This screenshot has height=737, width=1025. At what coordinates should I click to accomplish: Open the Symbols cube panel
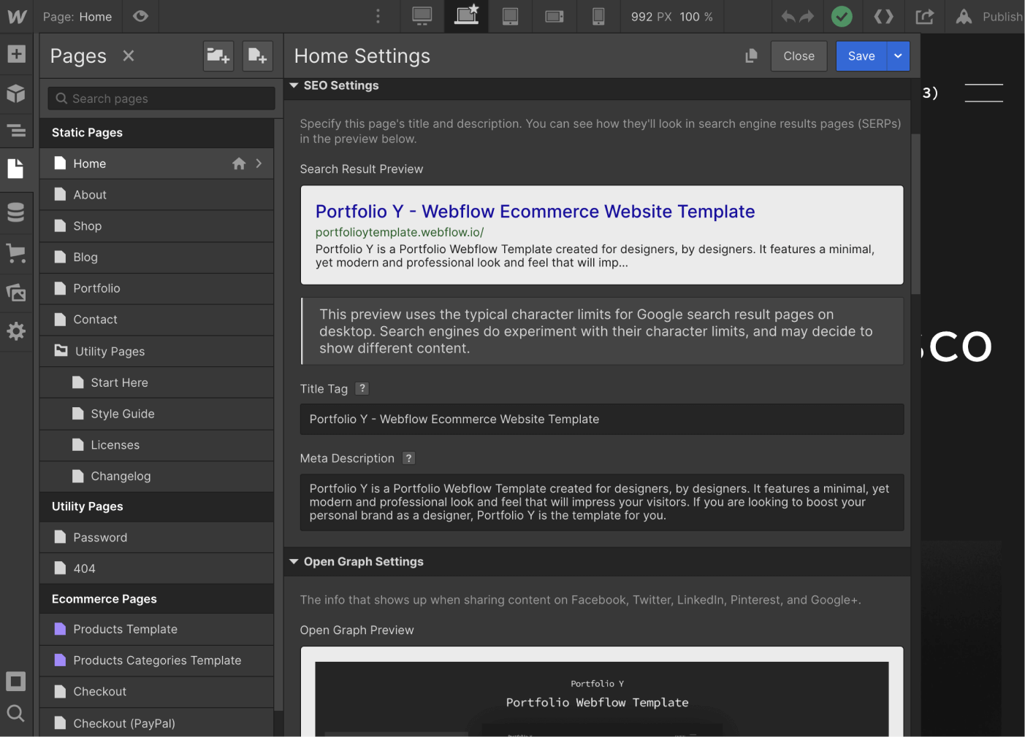click(x=16, y=93)
